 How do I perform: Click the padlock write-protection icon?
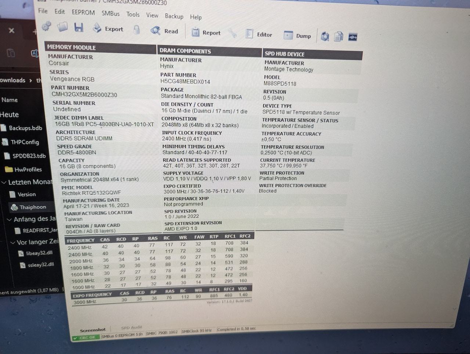137,30
